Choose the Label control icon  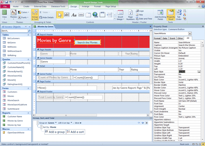[74, 15]
